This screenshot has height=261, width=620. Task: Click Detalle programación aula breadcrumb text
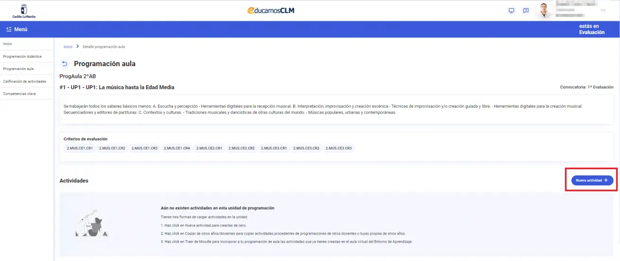[x=103, y=47]
